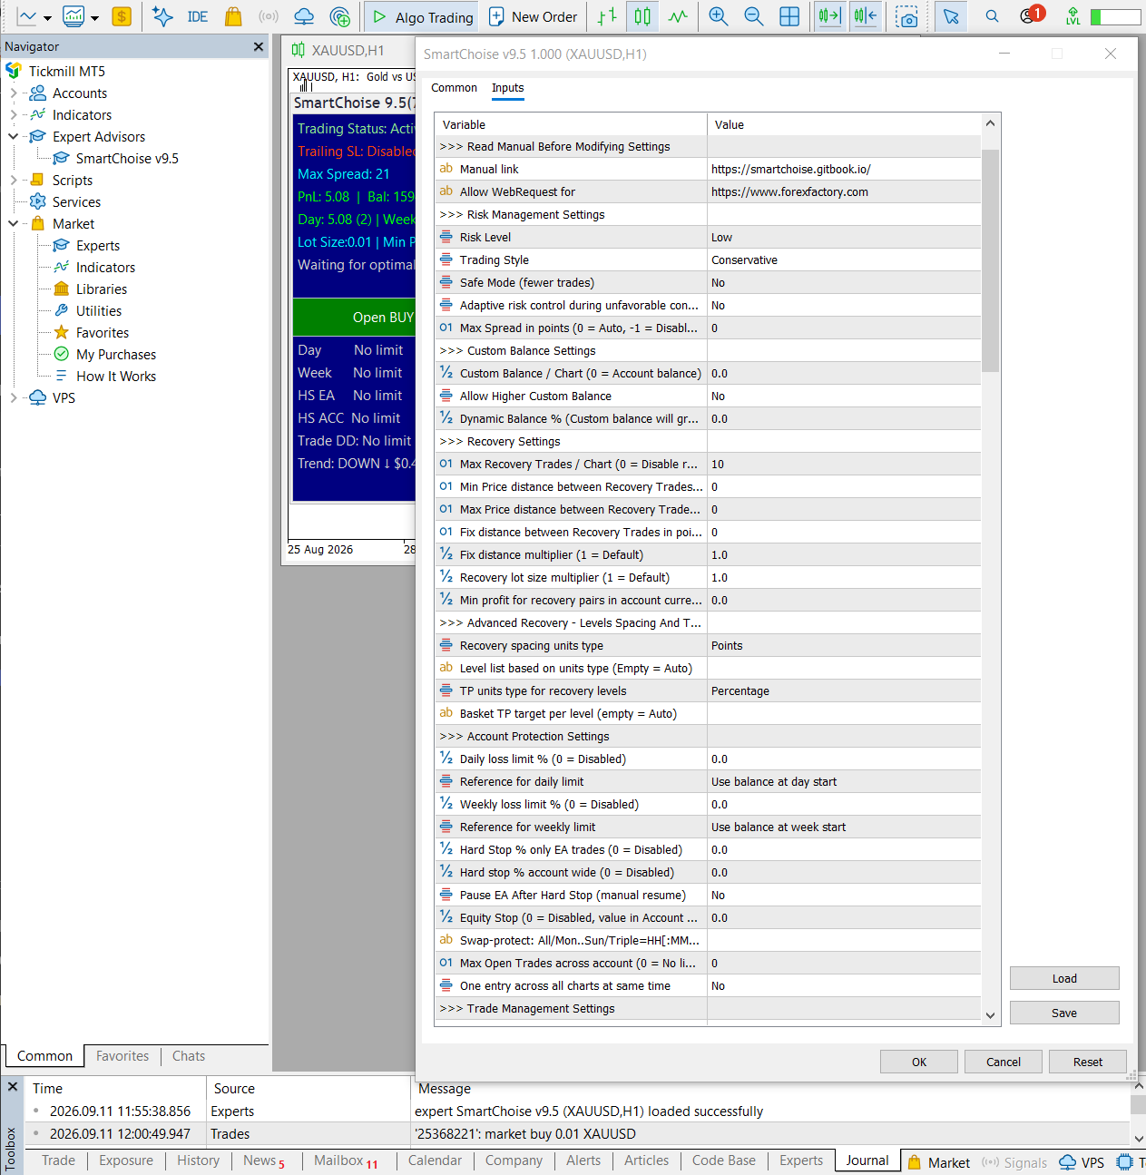Open How It Works in Navigator

116,376
